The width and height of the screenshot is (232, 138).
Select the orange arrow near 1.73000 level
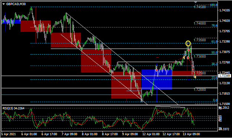(184, 57)
